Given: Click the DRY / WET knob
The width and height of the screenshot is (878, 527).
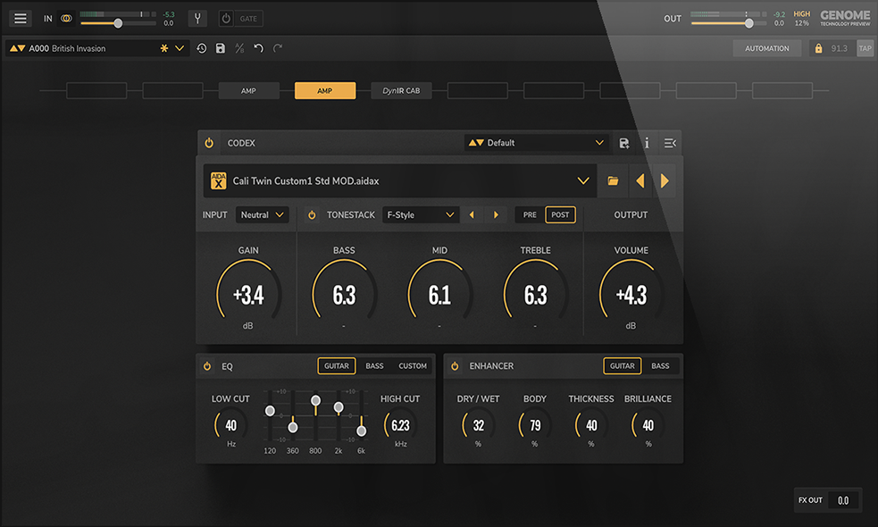Looking at the screenshot, I should coord(478,426).
